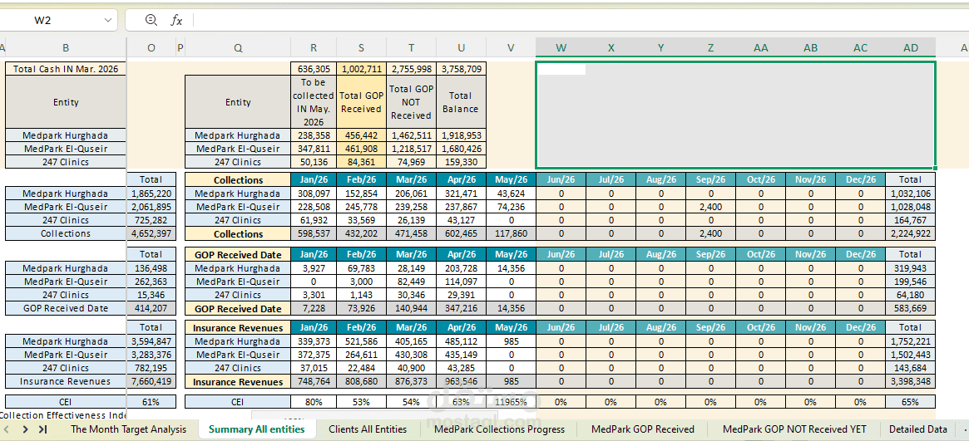Open MedPark GOP NOT Received YET sheet

[x=794, y=429]
